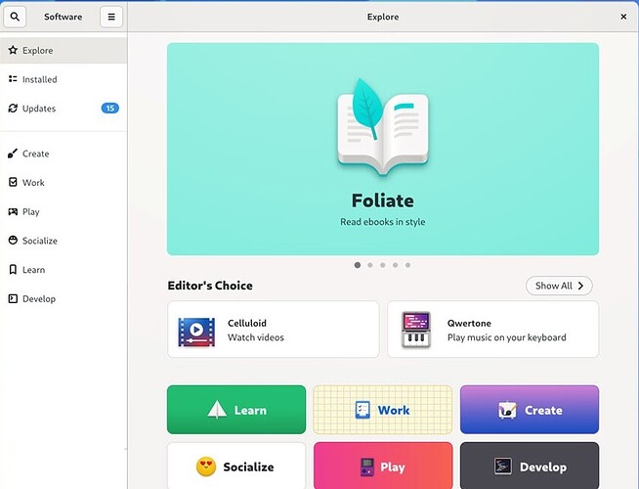Click the paintbrush icon beside Create
The width and height of the screenshot is (639, 489).
(x=13, y=154)
